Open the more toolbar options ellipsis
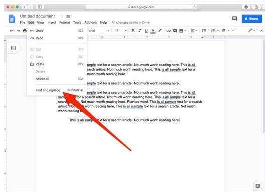This screenshot has width=265, height=195. tap(234, 31)
